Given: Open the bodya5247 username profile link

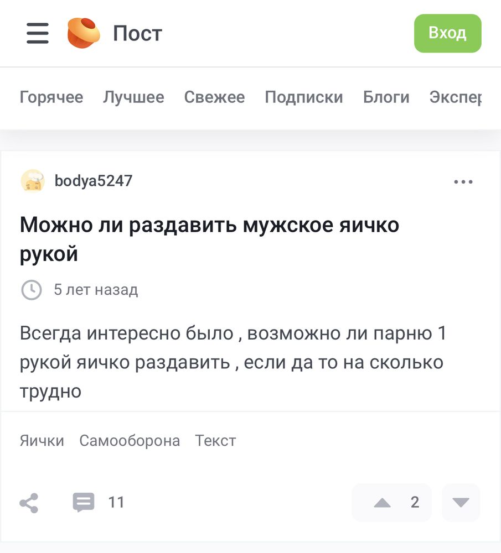Looking at the screenshot, I should point(94,181).
